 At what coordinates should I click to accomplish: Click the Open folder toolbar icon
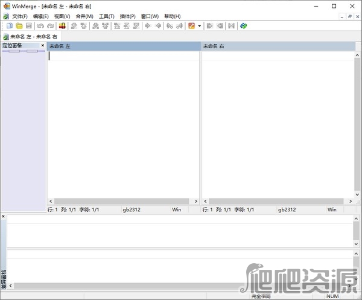(x=19, y=26)
